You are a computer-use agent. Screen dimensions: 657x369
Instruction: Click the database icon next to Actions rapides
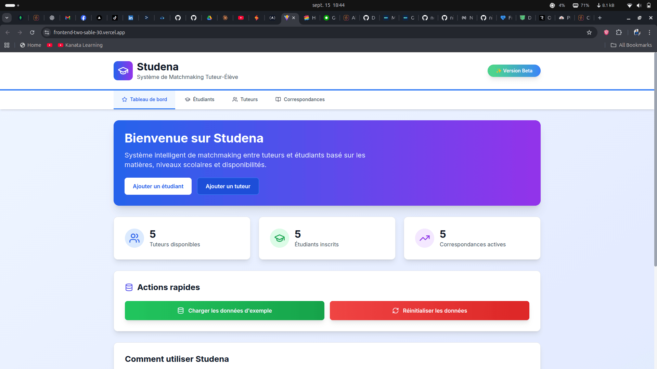(x=129, y=287)
